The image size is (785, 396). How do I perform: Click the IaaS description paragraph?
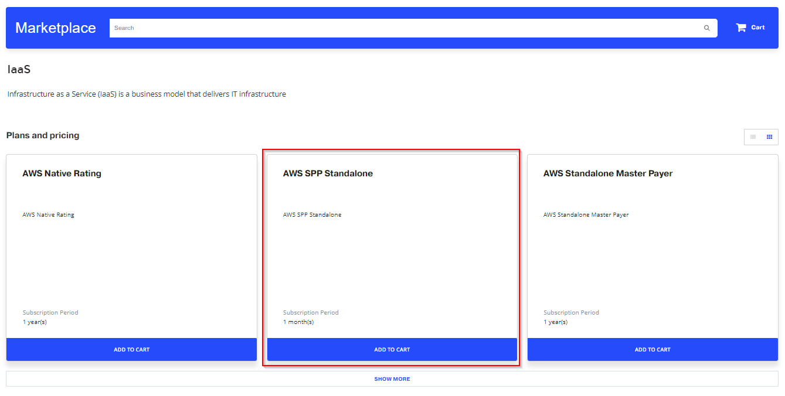tap(147, 94)
